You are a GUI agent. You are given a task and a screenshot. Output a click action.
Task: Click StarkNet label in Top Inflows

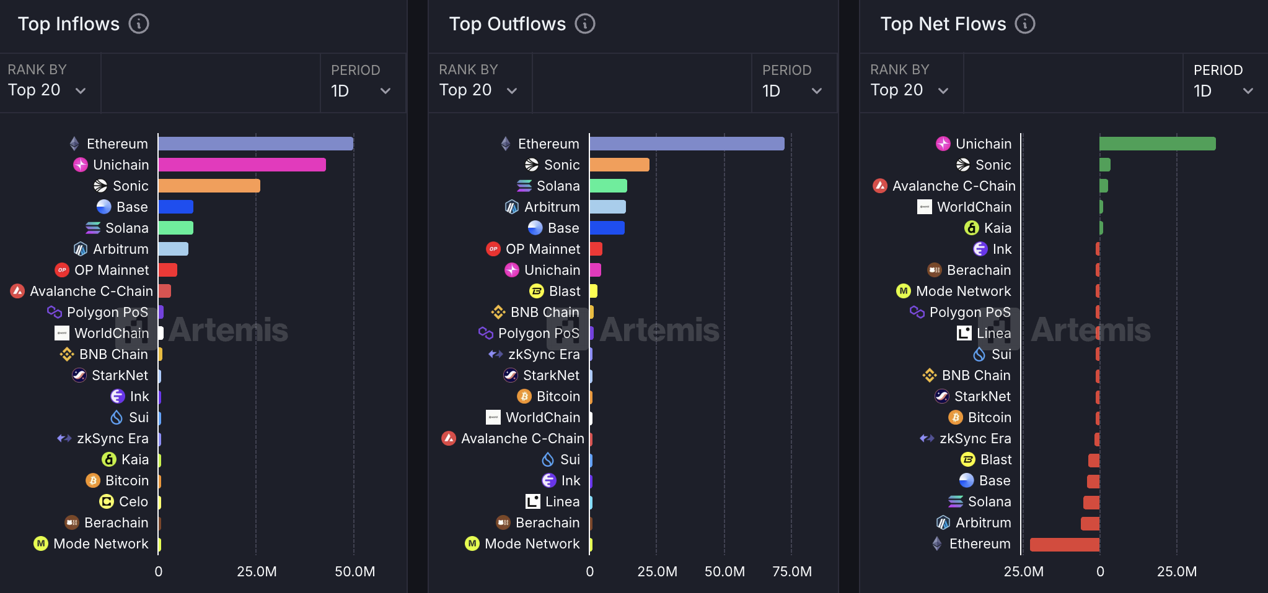point(120,375)
